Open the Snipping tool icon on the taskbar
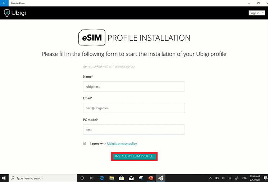The height and width of the screenshot is (182, 268). click(x=141, y=178)
